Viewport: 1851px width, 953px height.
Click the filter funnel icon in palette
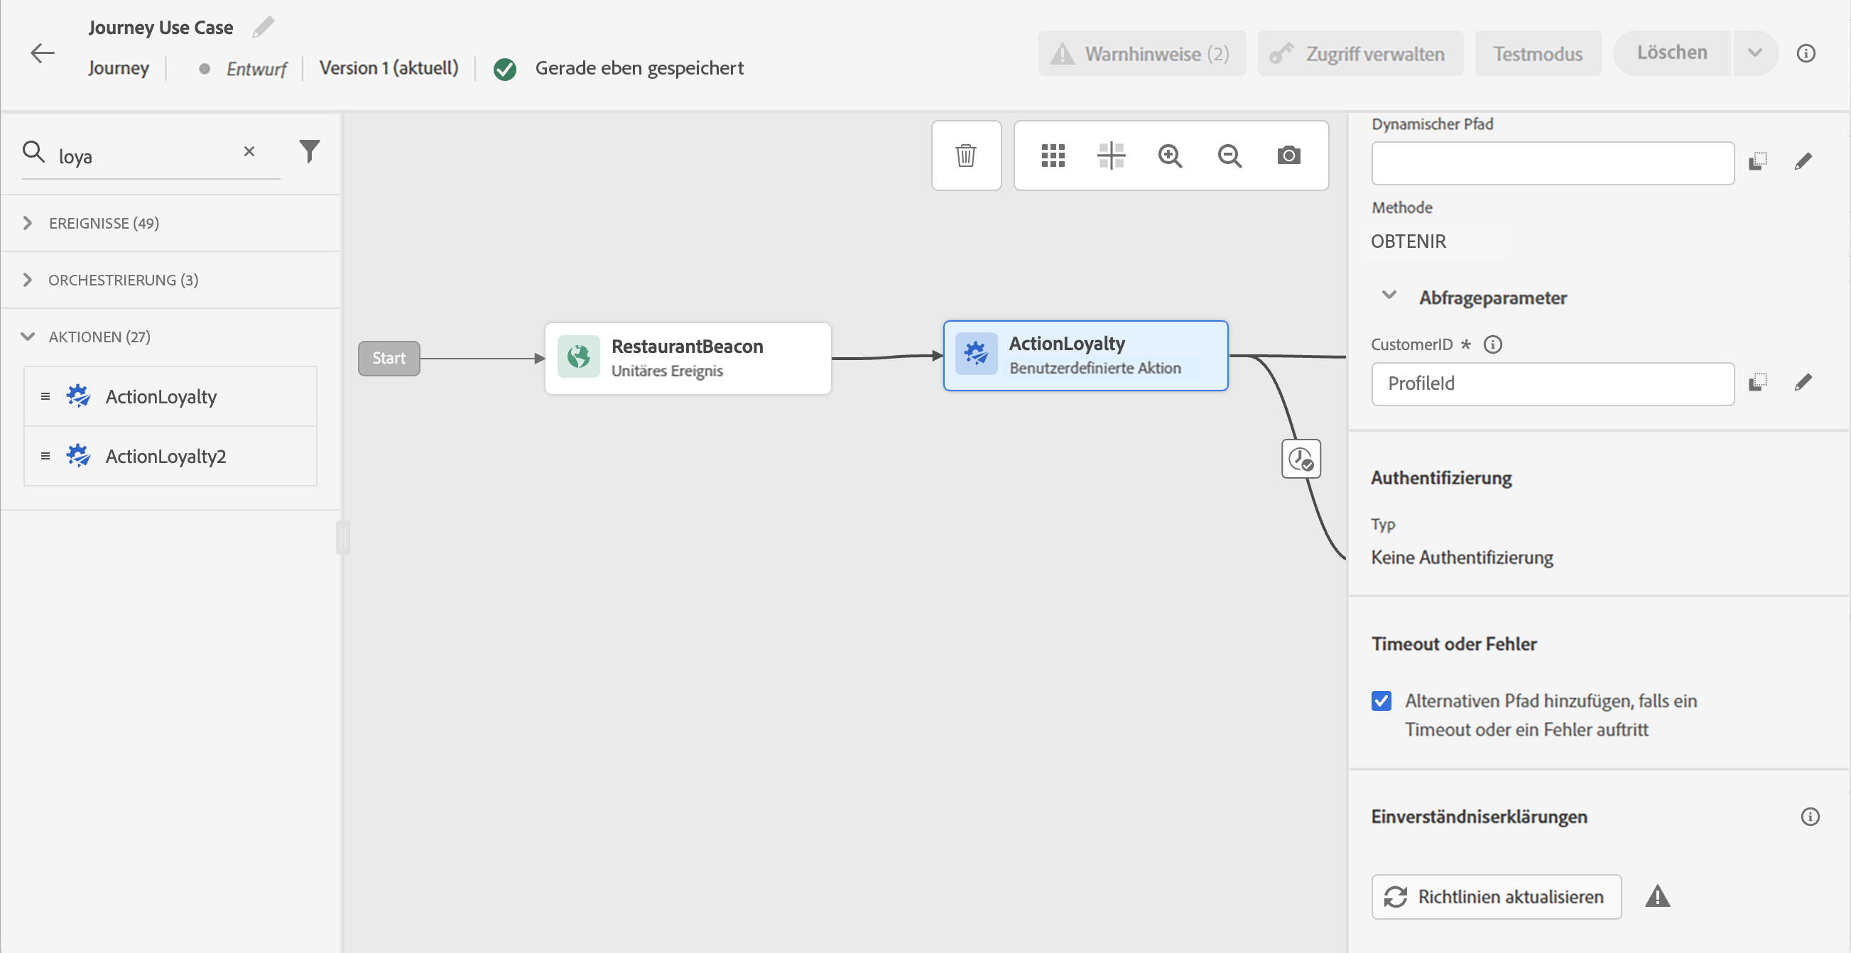[309, 151]
